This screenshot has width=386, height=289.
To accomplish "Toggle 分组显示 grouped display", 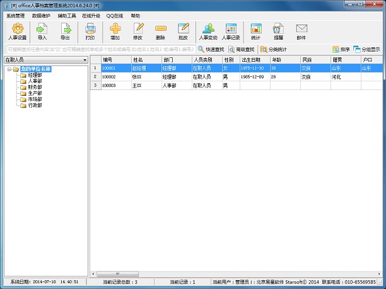I will [x=366, y=49].
